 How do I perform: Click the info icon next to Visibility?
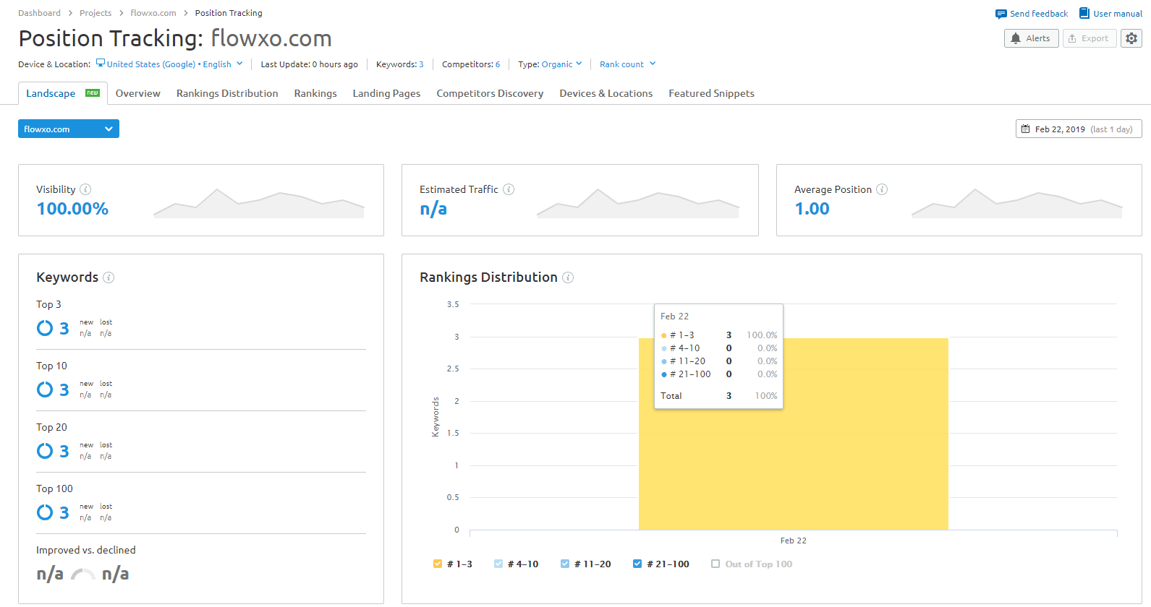click(85, 189)
